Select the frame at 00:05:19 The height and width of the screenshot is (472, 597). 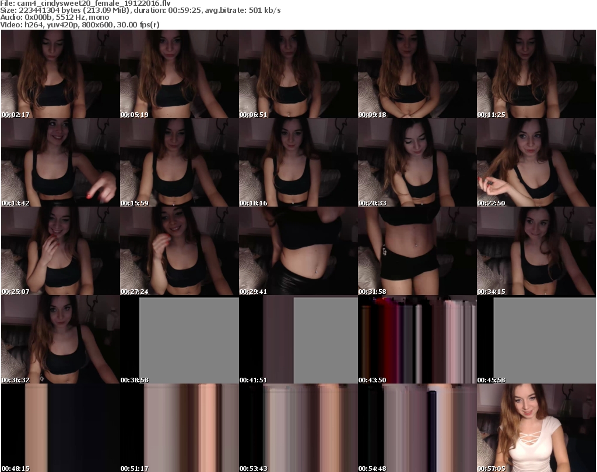click(x=179, y=74)
